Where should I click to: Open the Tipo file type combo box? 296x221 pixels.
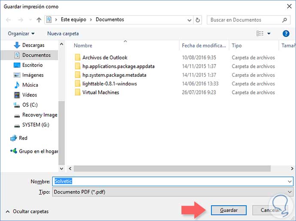point(173,192)
